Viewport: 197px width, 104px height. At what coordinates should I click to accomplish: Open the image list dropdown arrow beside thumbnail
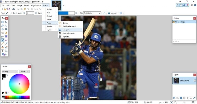63,5
